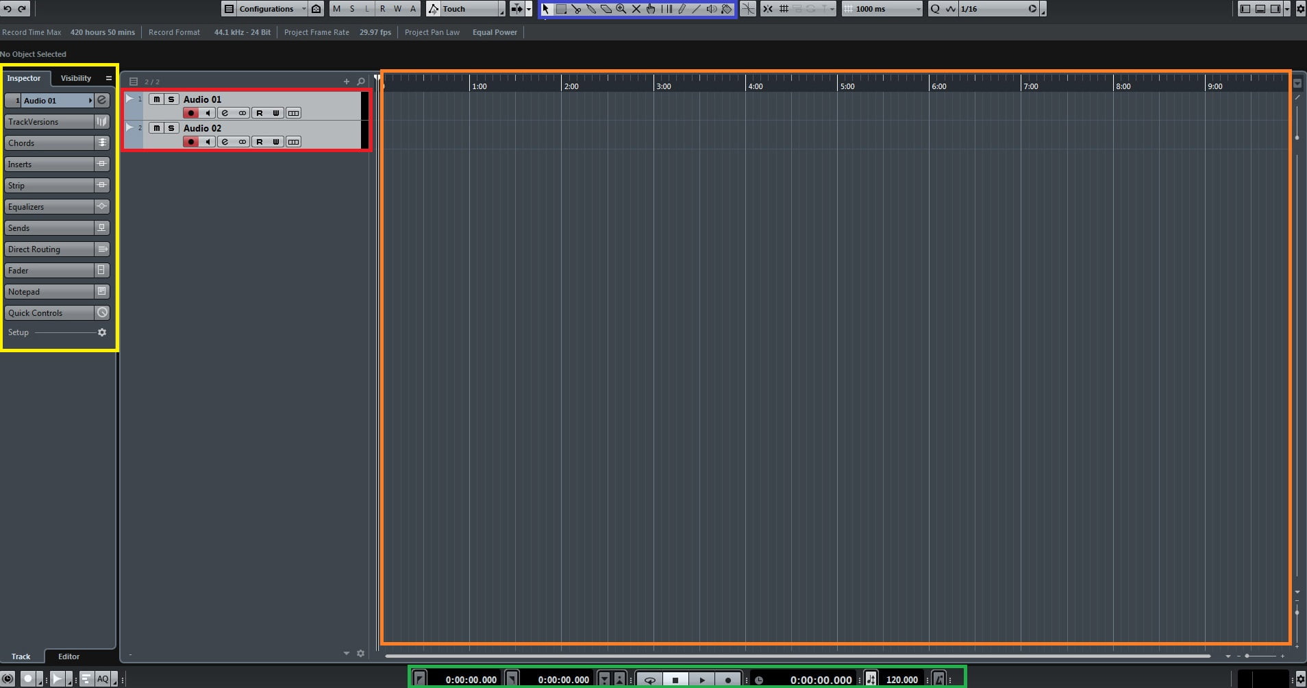The width and height of the screenshot is (1307, 688).
Task: Select the Range Selection tool
Action: pyautogui.click(x=561, y=9)
